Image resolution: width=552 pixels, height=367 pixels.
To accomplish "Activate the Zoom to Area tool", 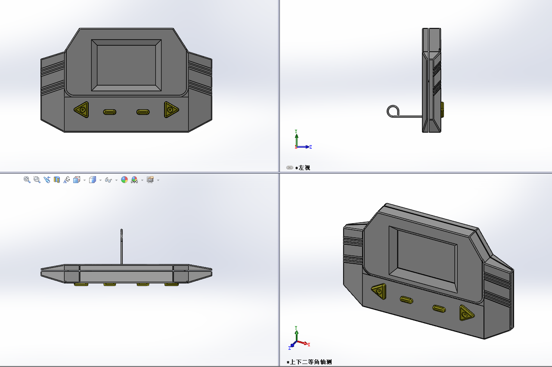I will pyautogui.click(x=37, y=180).
